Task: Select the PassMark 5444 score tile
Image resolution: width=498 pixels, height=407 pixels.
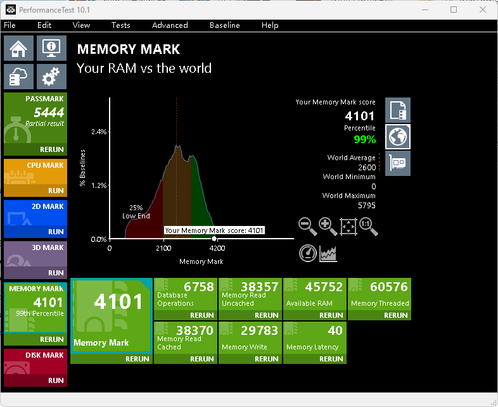Action: point(35,118)
